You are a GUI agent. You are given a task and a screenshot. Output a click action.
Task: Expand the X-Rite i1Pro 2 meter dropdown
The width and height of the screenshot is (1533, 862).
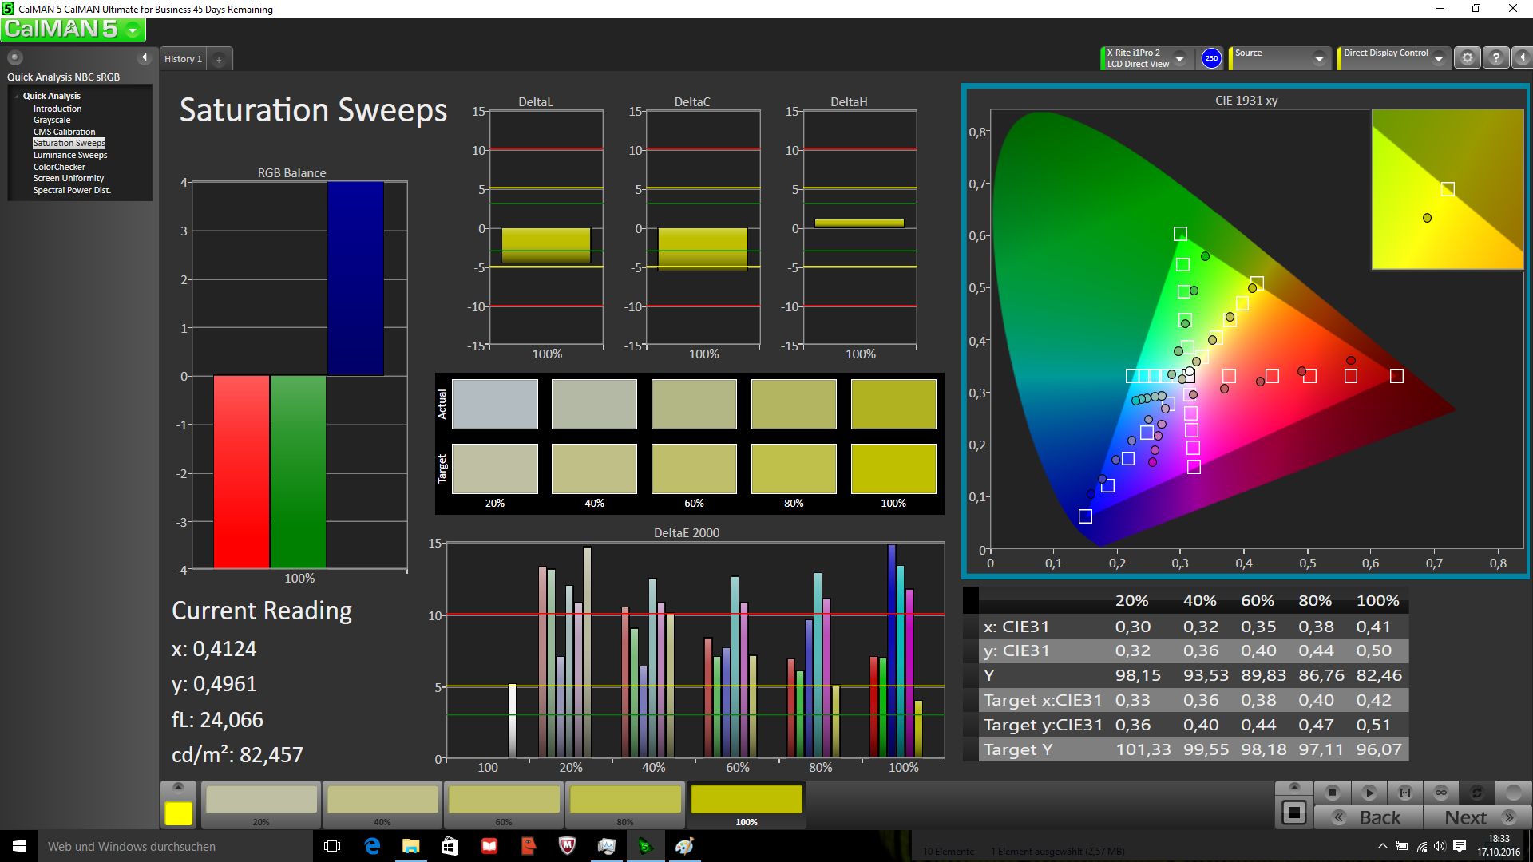pyautogui.click(x=1179, y=59)
